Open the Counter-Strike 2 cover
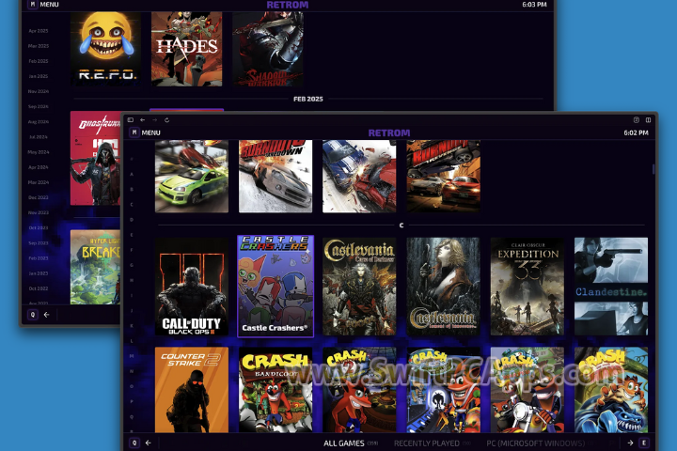This screenshot has width=677, height=451. [x=192, y=390]
